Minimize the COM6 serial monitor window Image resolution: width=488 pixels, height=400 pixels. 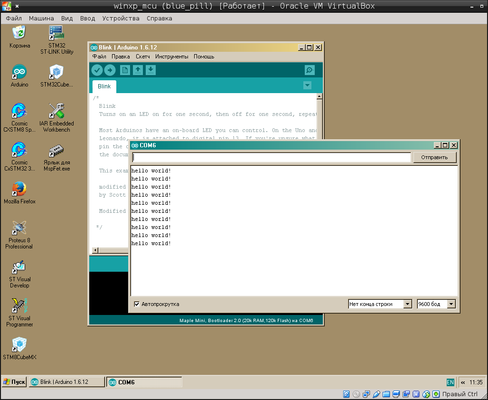click(437, 145)
